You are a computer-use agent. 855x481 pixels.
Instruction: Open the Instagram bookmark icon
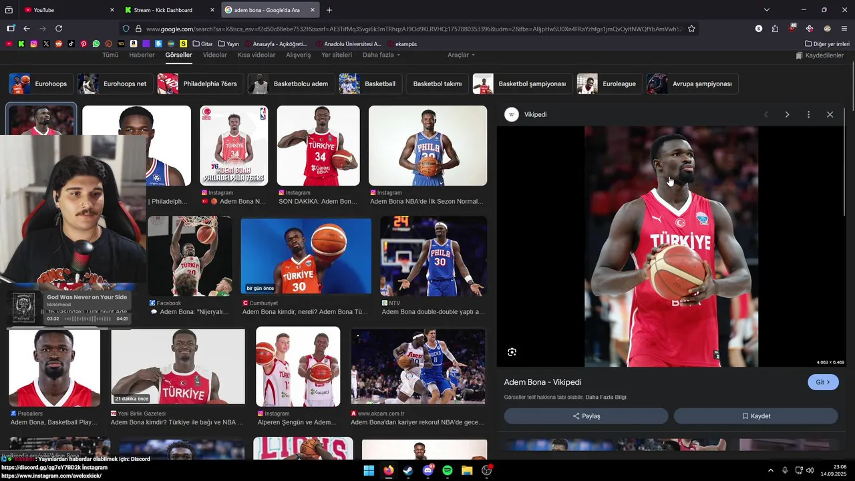33,43
